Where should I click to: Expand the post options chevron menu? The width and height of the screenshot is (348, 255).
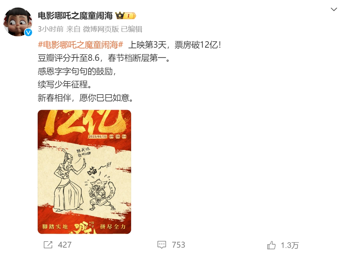(x=334, y=9)
